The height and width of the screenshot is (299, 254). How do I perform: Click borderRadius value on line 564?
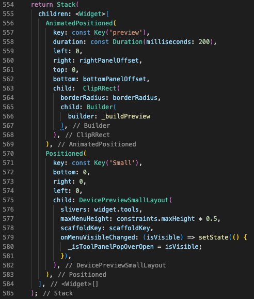[135, 98]
